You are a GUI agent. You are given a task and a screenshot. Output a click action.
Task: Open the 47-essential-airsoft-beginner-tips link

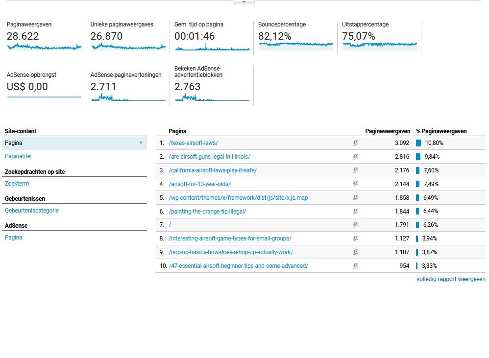click(238, 266)
